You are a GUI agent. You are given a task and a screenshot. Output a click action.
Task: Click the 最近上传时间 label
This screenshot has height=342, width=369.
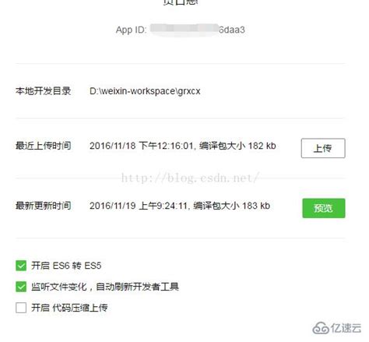point(43,146)
